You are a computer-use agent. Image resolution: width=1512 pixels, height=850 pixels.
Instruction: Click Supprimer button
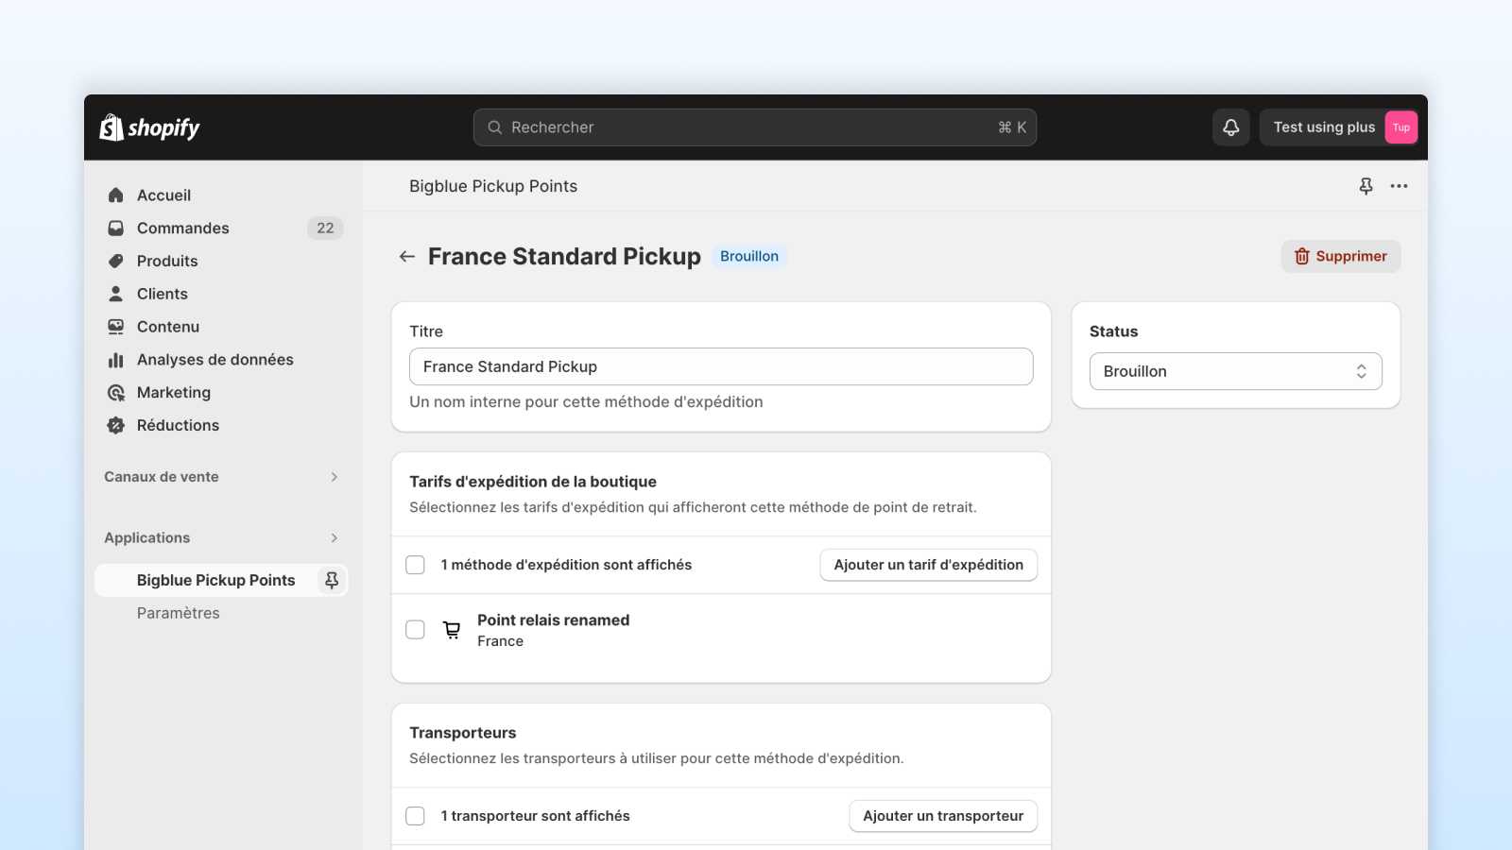click(1341, 257)
